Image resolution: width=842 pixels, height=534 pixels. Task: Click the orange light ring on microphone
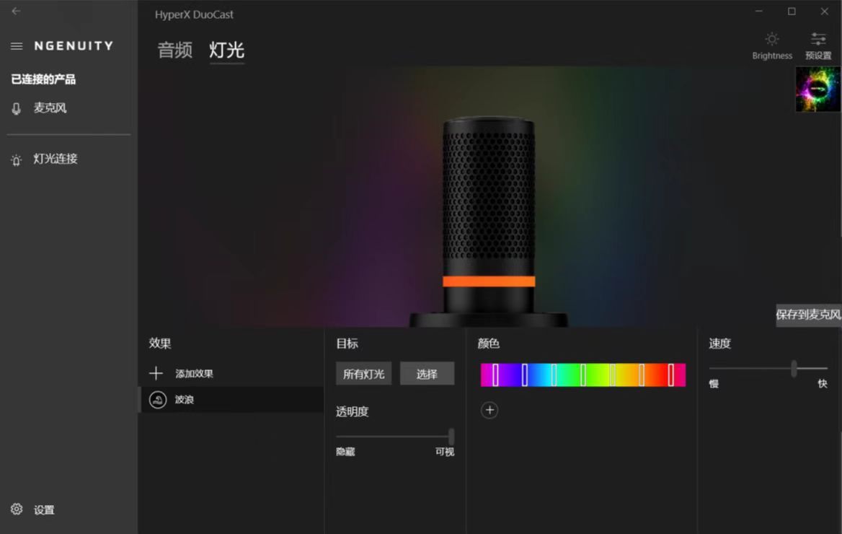click(489, 281)
